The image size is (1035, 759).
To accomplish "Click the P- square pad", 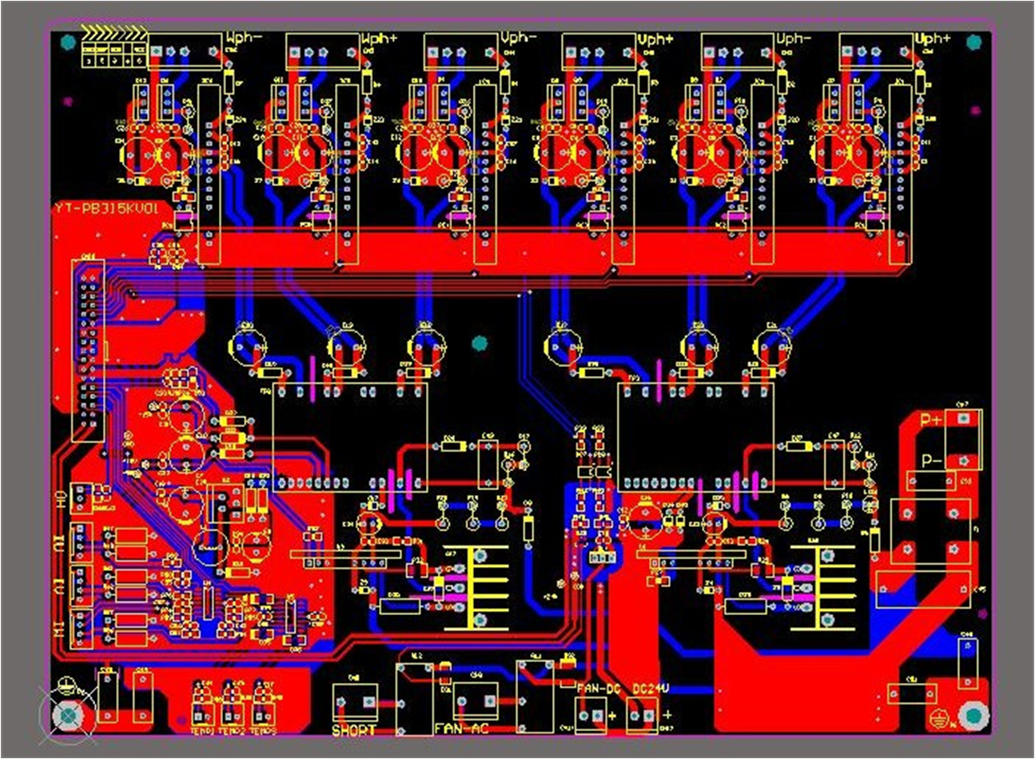I will point(965,461).
